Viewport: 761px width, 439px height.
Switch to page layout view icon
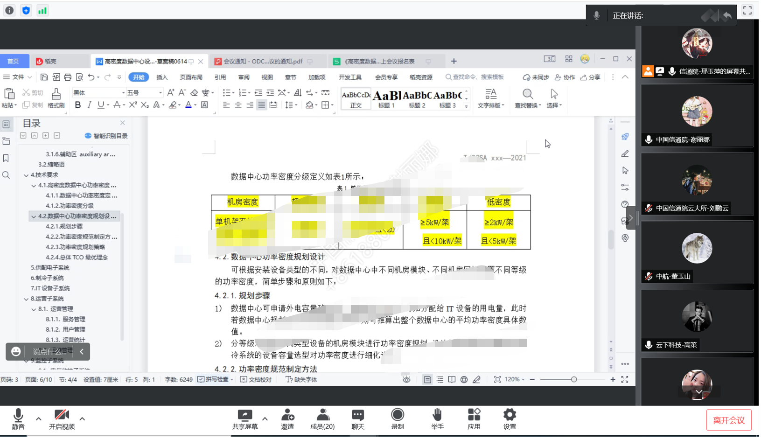pos(427,380)
